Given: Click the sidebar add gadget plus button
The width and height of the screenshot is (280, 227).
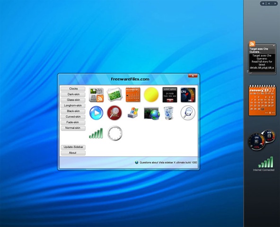Looking at the screenshot, I should click(263, 4).
